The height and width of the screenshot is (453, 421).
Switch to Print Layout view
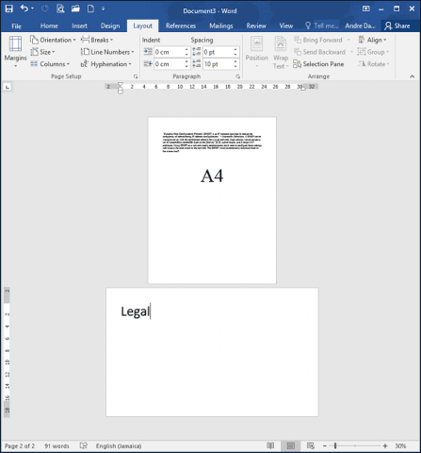coord(290,445)
